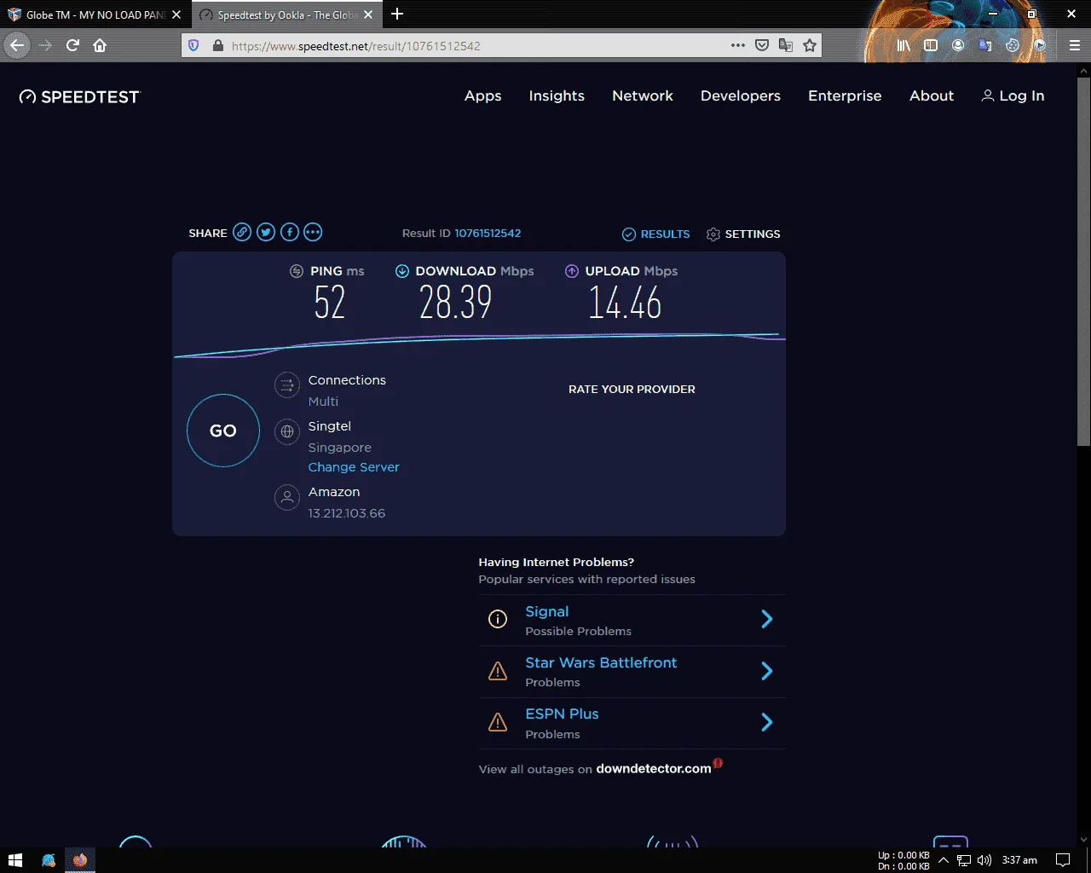Click the results checkmark icon
The height and width of the screenshot is (873, 1091).
629,234
